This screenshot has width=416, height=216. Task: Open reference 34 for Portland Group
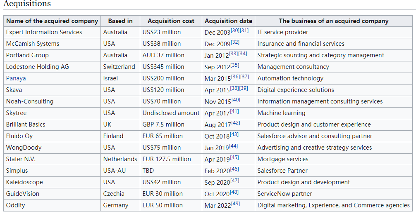(242, 54)
